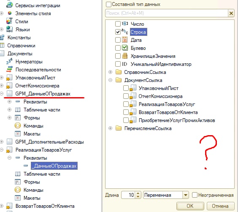Select the Строка type row
Screen dimensions: 238x212
138,32
